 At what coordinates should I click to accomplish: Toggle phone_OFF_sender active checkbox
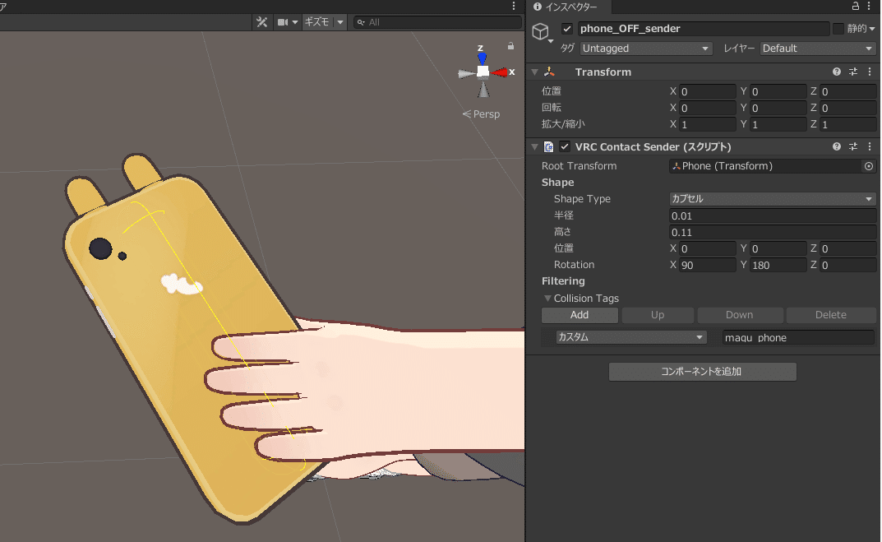tap(567, 29)
